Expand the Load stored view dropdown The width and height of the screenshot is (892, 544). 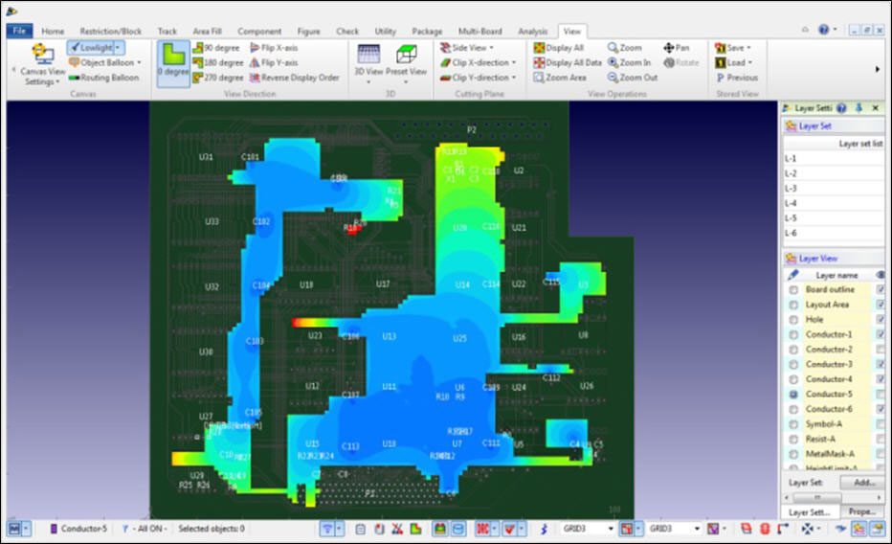tap(750, 62)
